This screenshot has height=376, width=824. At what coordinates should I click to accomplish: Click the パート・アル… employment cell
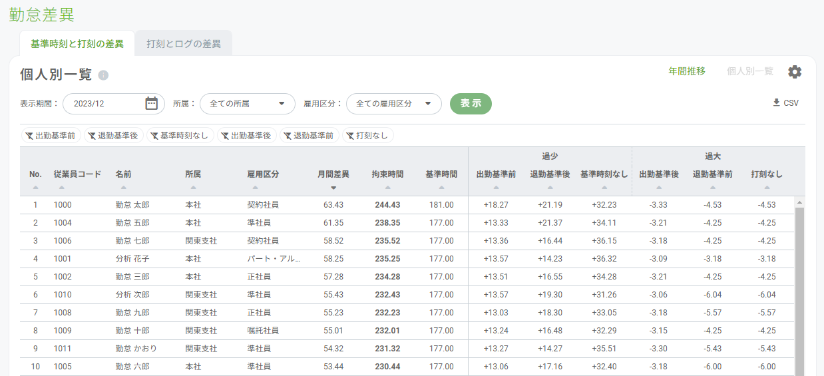click(274, 259)
